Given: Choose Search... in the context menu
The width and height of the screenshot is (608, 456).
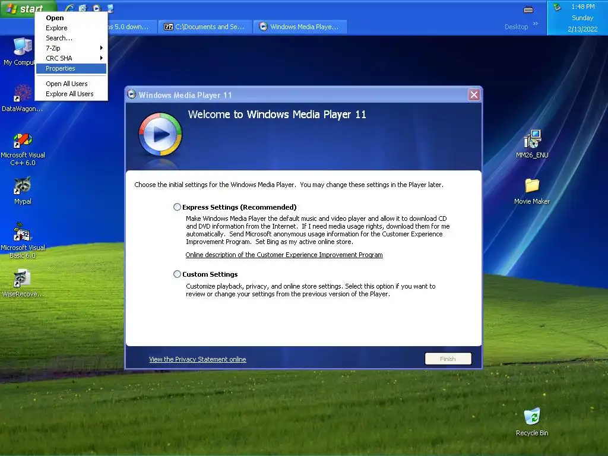Looking at the screenshot, I should coord(59,38).
